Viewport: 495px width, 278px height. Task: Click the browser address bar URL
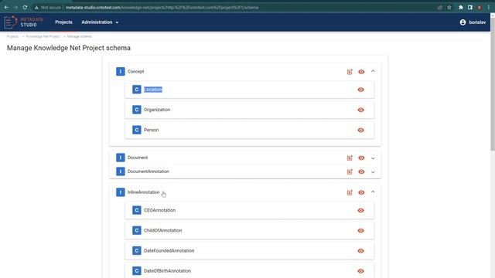[x=162, y=8]
